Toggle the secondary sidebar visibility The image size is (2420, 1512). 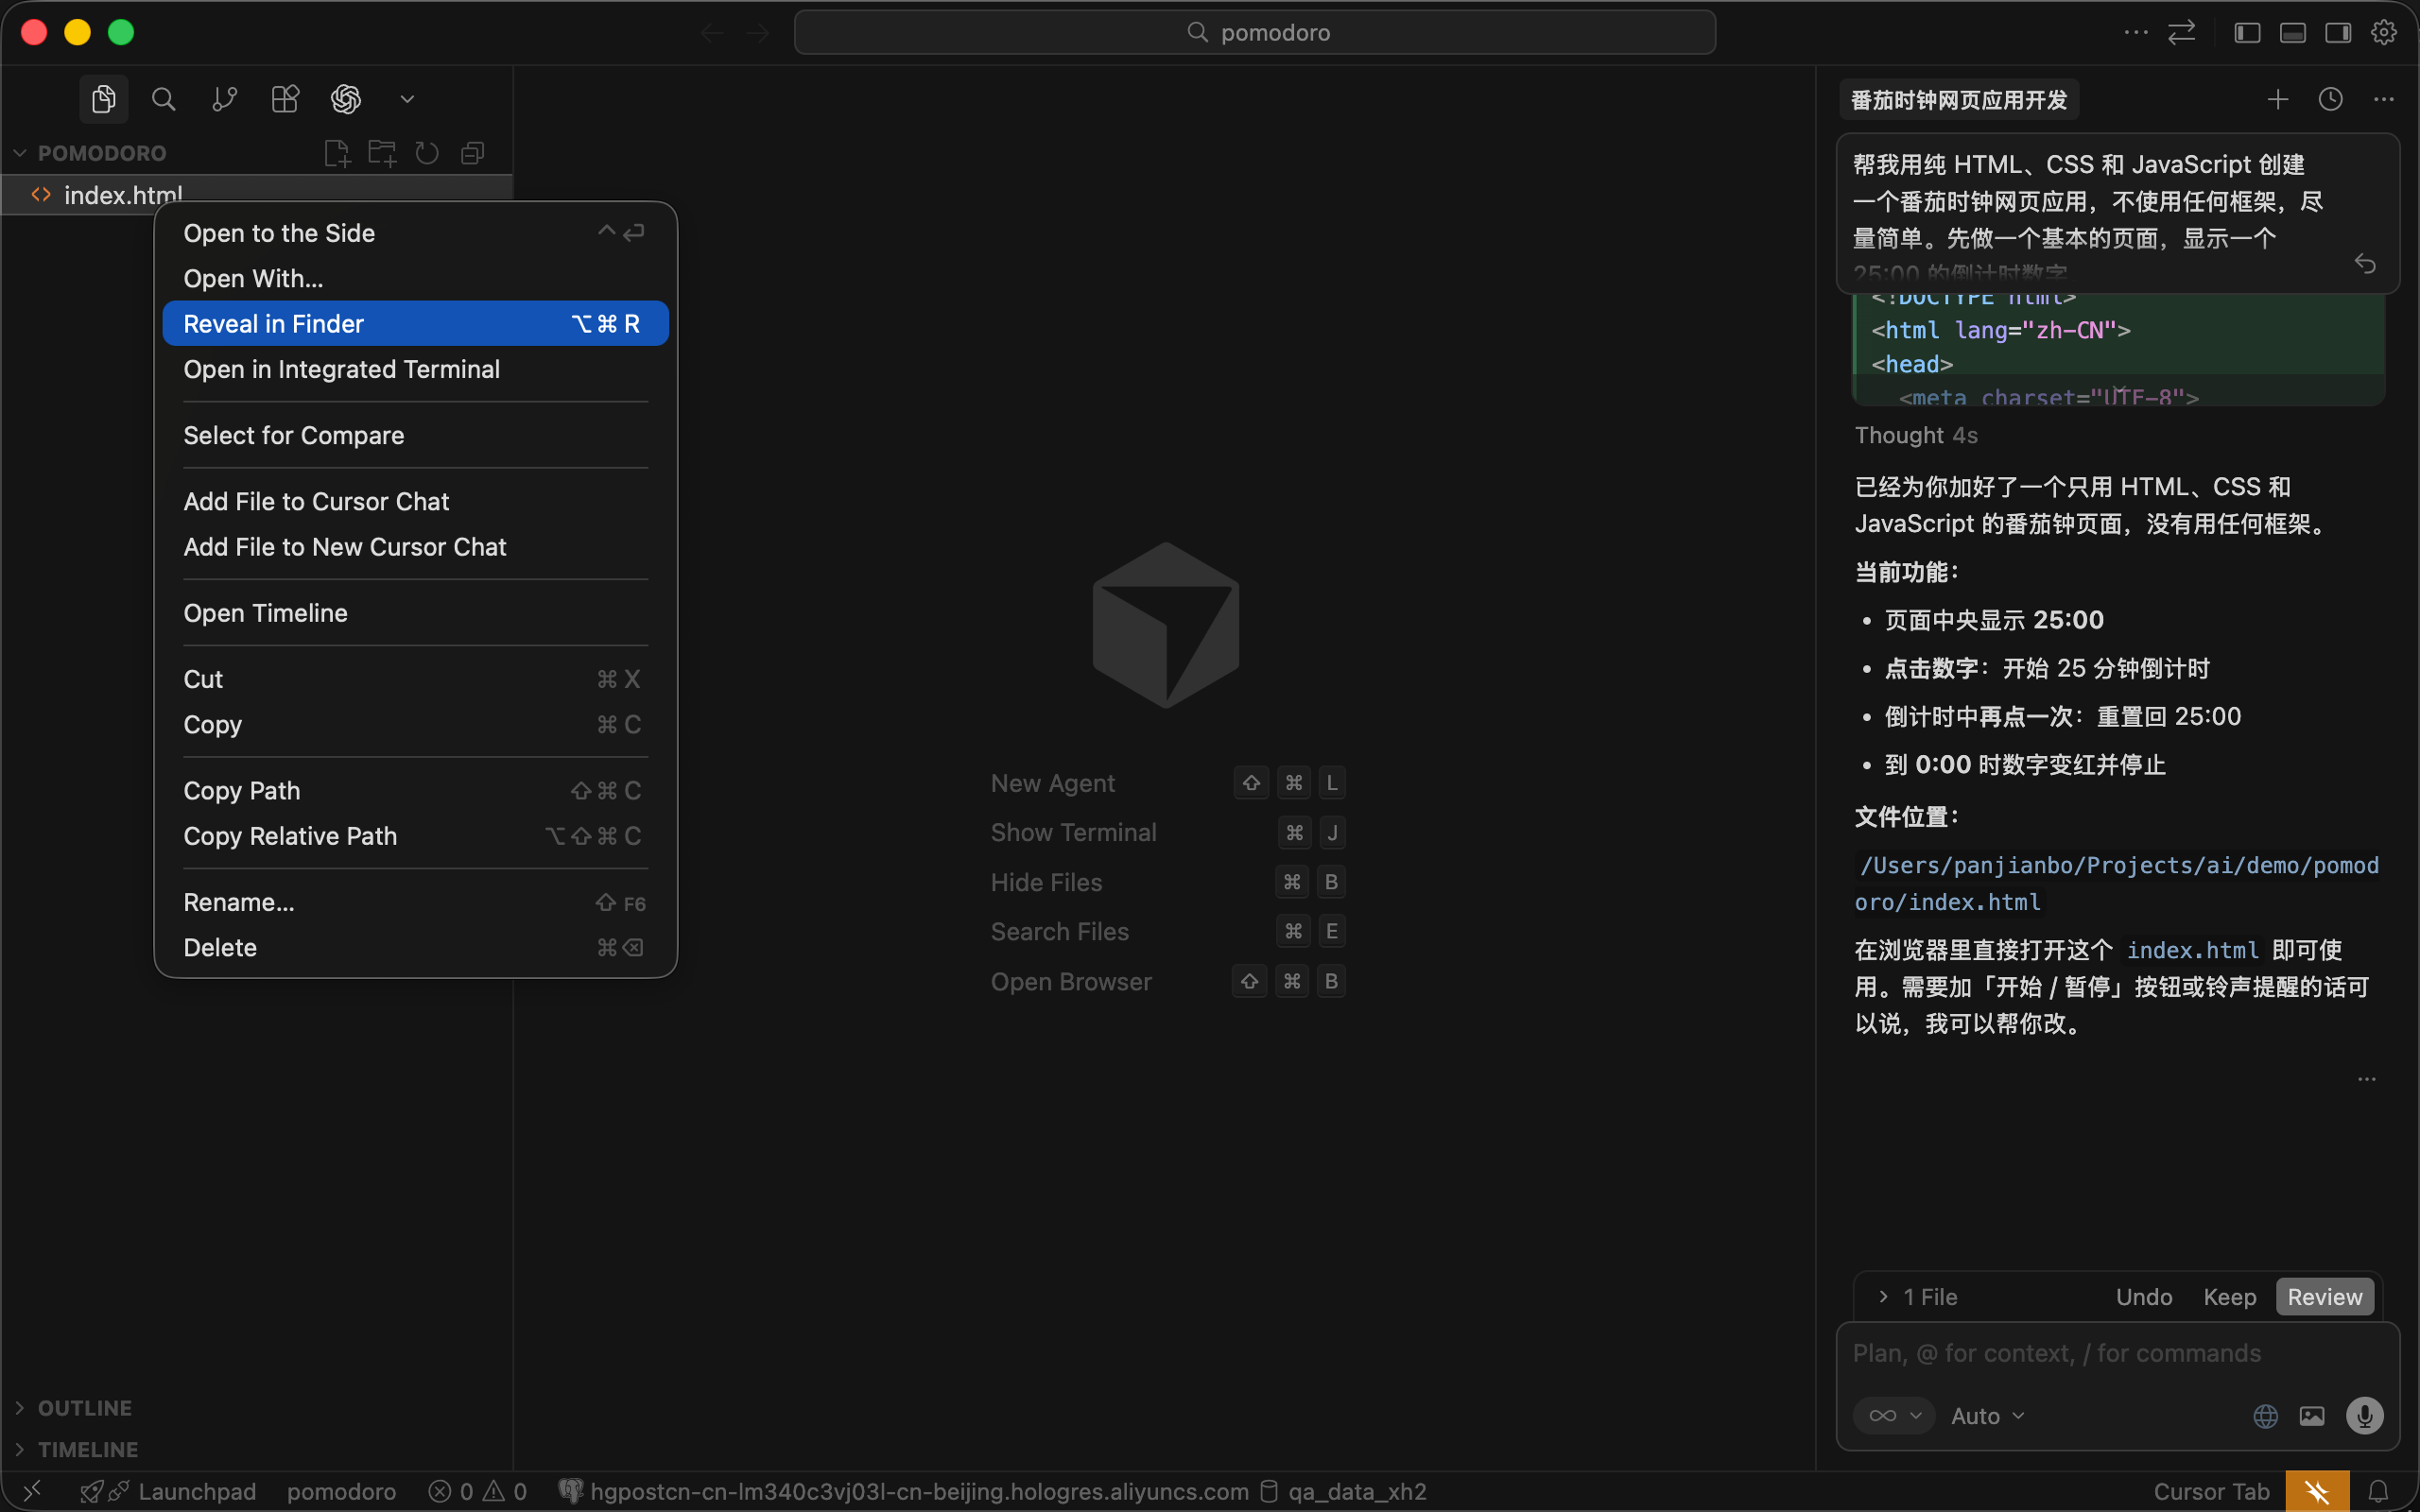click(x=2338, y=32)
